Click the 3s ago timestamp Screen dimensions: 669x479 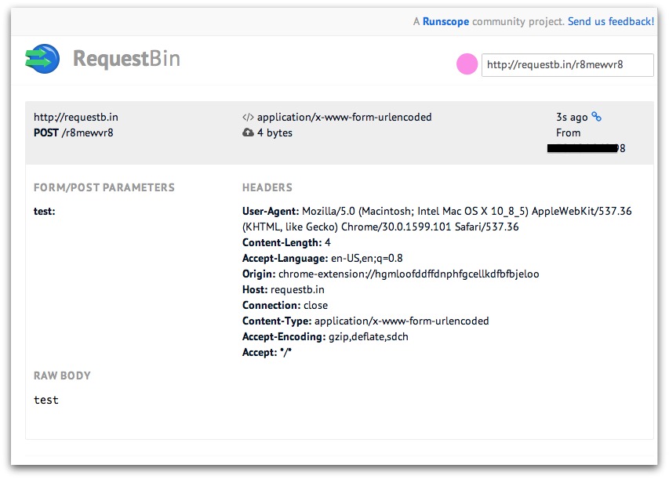click(572, 117)
